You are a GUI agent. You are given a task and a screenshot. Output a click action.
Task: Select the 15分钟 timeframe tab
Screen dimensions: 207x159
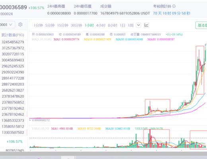click(62, 25)
